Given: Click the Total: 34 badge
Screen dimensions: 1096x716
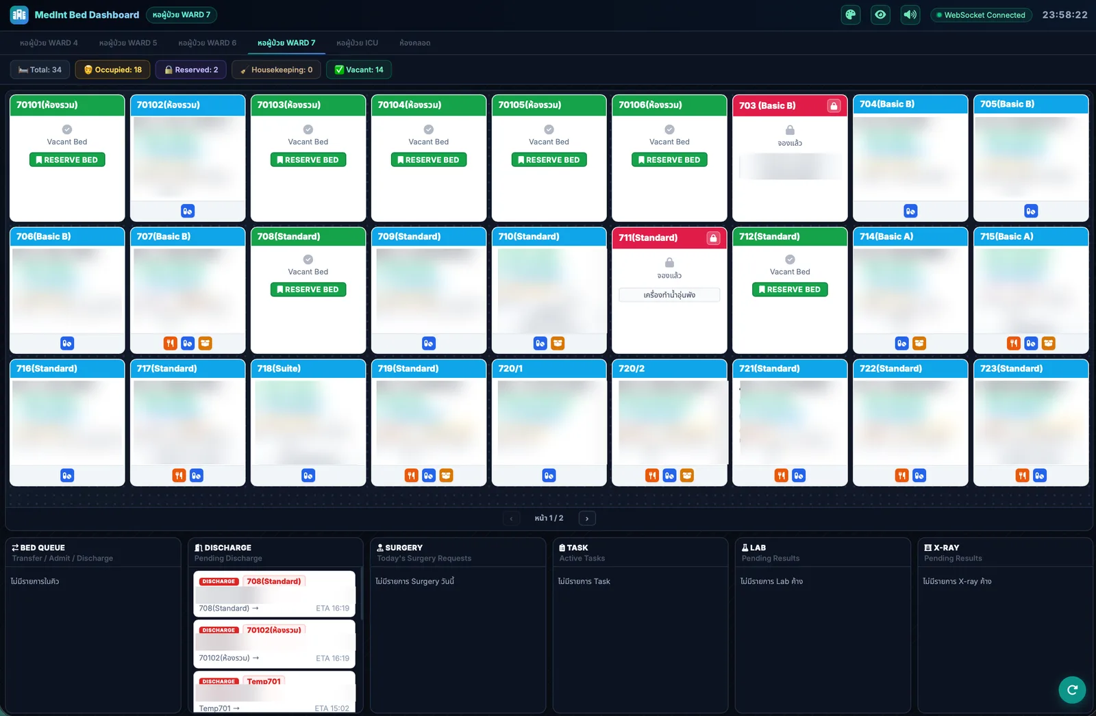Looking at the screenshot, I should tap(40, 70).
